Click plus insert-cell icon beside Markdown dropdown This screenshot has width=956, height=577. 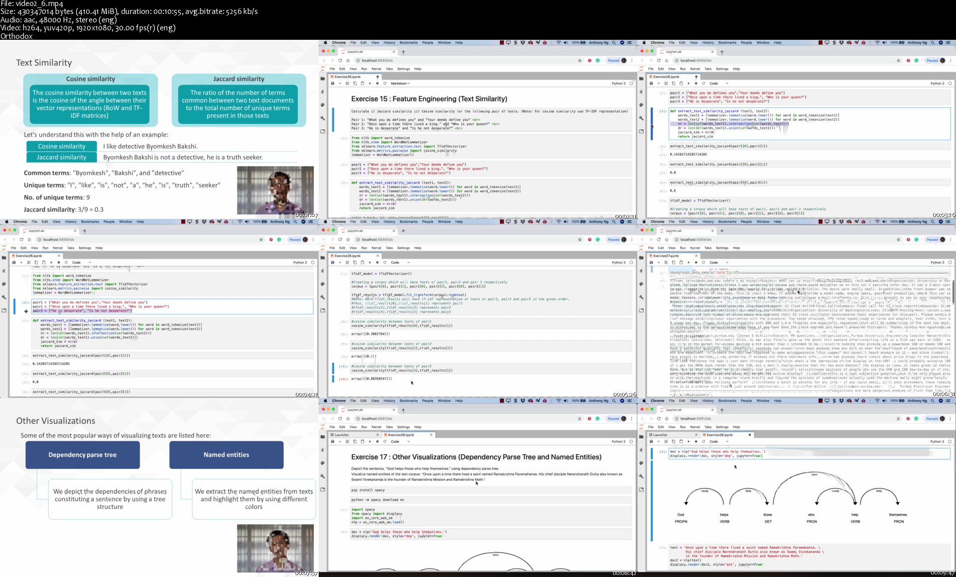pyautogui.click(x=340, y=84)
